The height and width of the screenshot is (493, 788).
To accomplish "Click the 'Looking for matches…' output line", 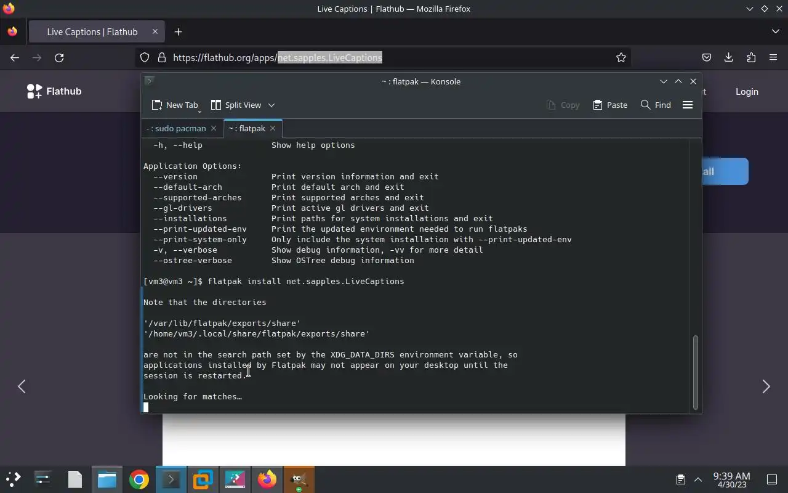I will (x=193, y=396).
